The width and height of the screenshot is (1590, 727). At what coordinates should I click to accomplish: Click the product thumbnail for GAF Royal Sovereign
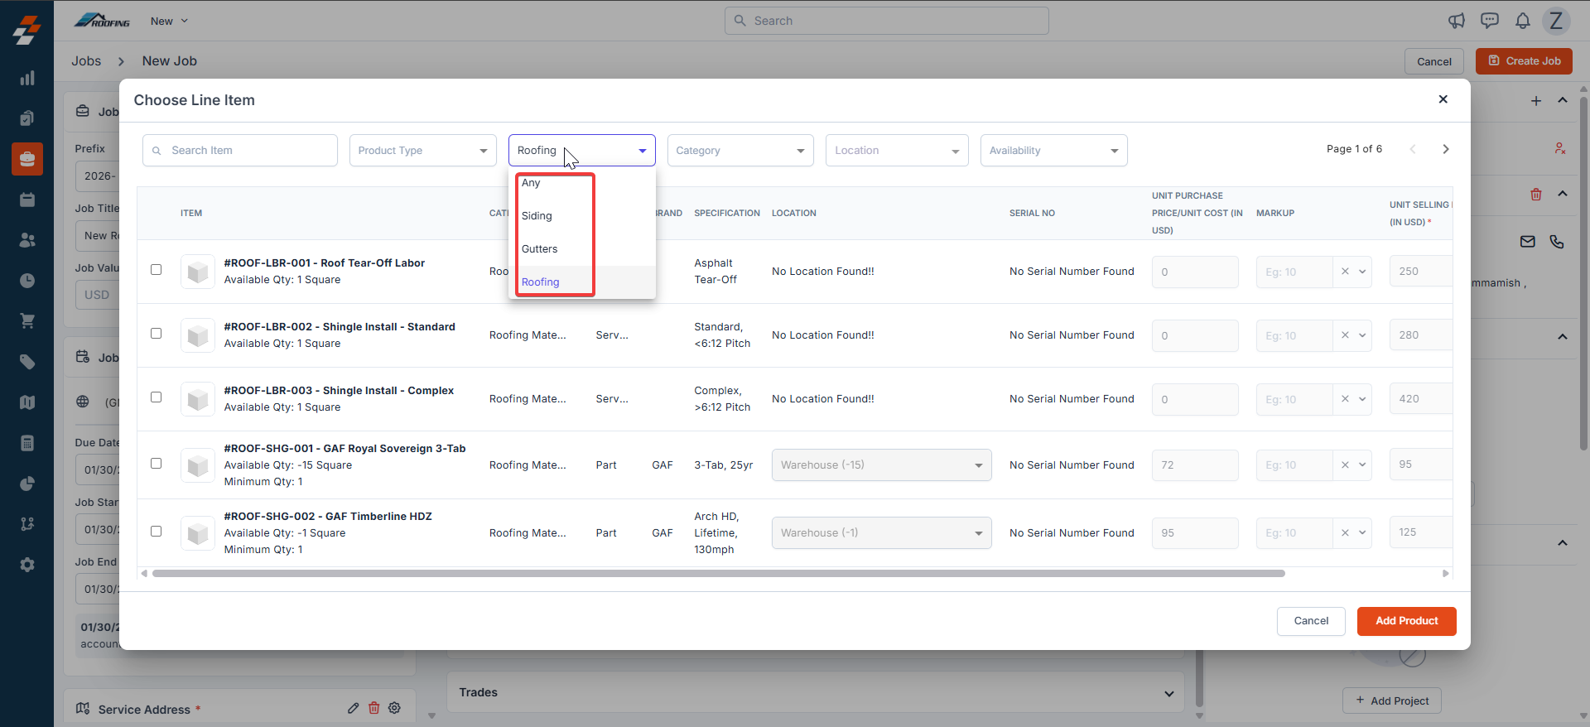pos(198,465)
